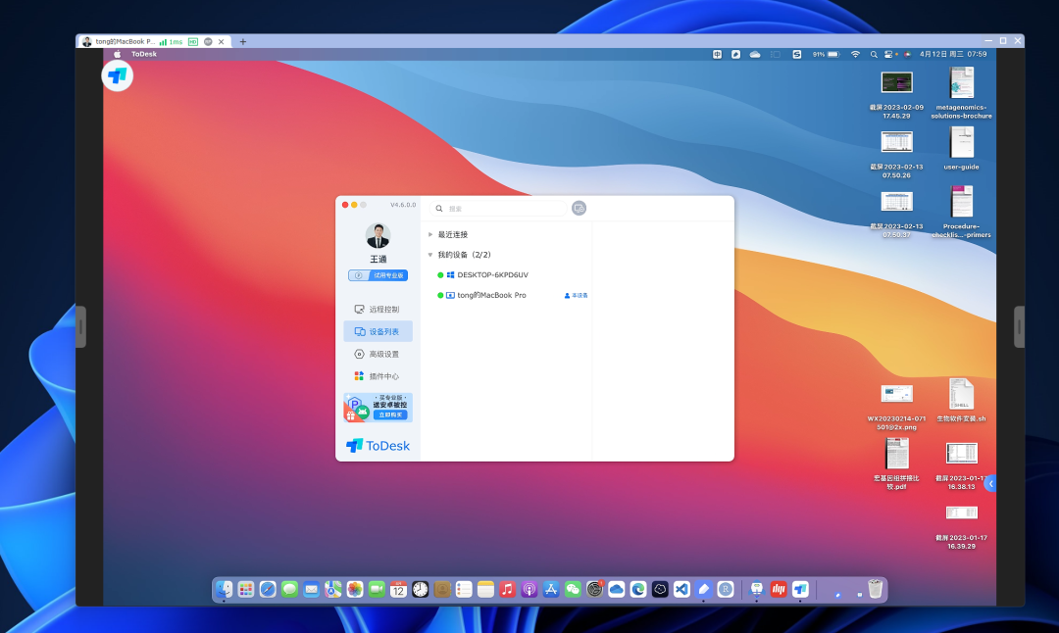Image resolution: width=1059 pixels, height=633 pixels.
Task: Open Spotlight search in the menu bar
Action: coord(874,54)
